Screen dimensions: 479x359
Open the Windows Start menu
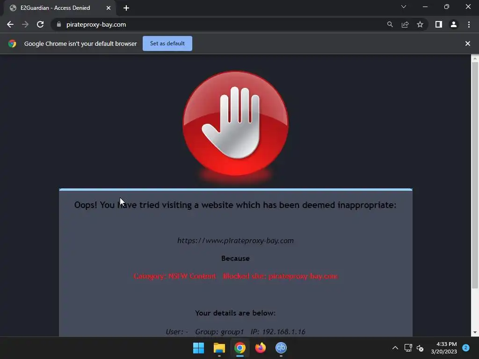pyautogui.click(x=198, y=348)
